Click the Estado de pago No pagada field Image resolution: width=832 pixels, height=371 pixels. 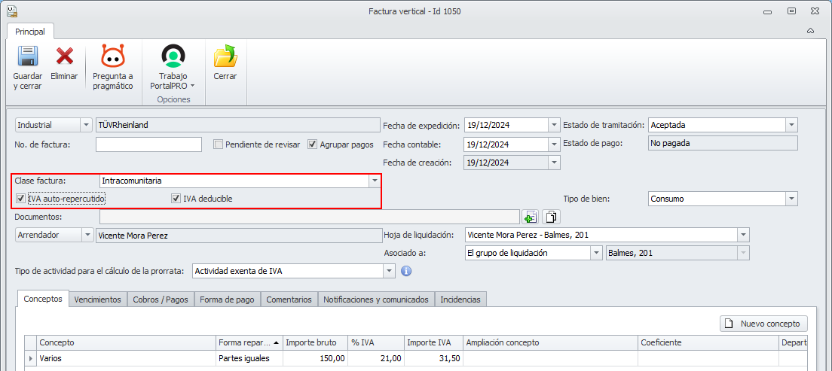click(x=723, y=143)
